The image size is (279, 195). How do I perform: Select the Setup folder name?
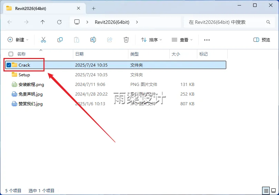24,75
